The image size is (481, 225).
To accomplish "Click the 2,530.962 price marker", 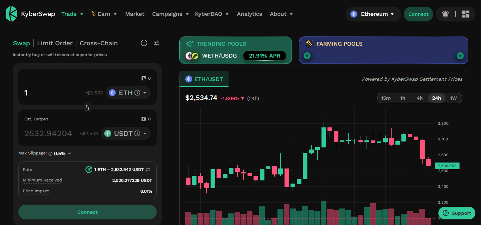I will click(447, 166).
